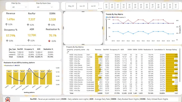Select week W 23 slicer tile
The width and height of the screenshot is (182, 102).
129,6
